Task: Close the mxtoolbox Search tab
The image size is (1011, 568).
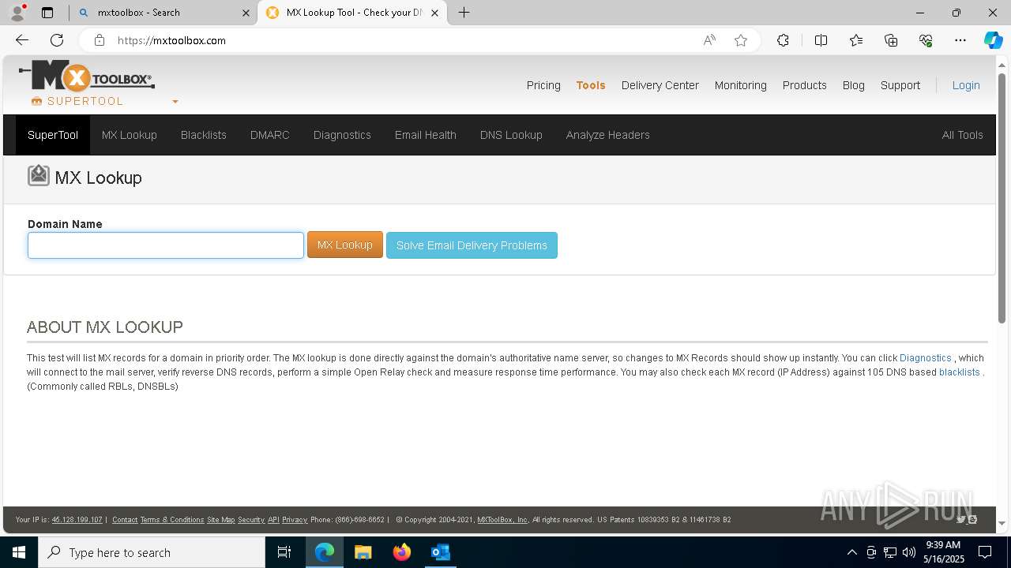Action: pos(246,13)
